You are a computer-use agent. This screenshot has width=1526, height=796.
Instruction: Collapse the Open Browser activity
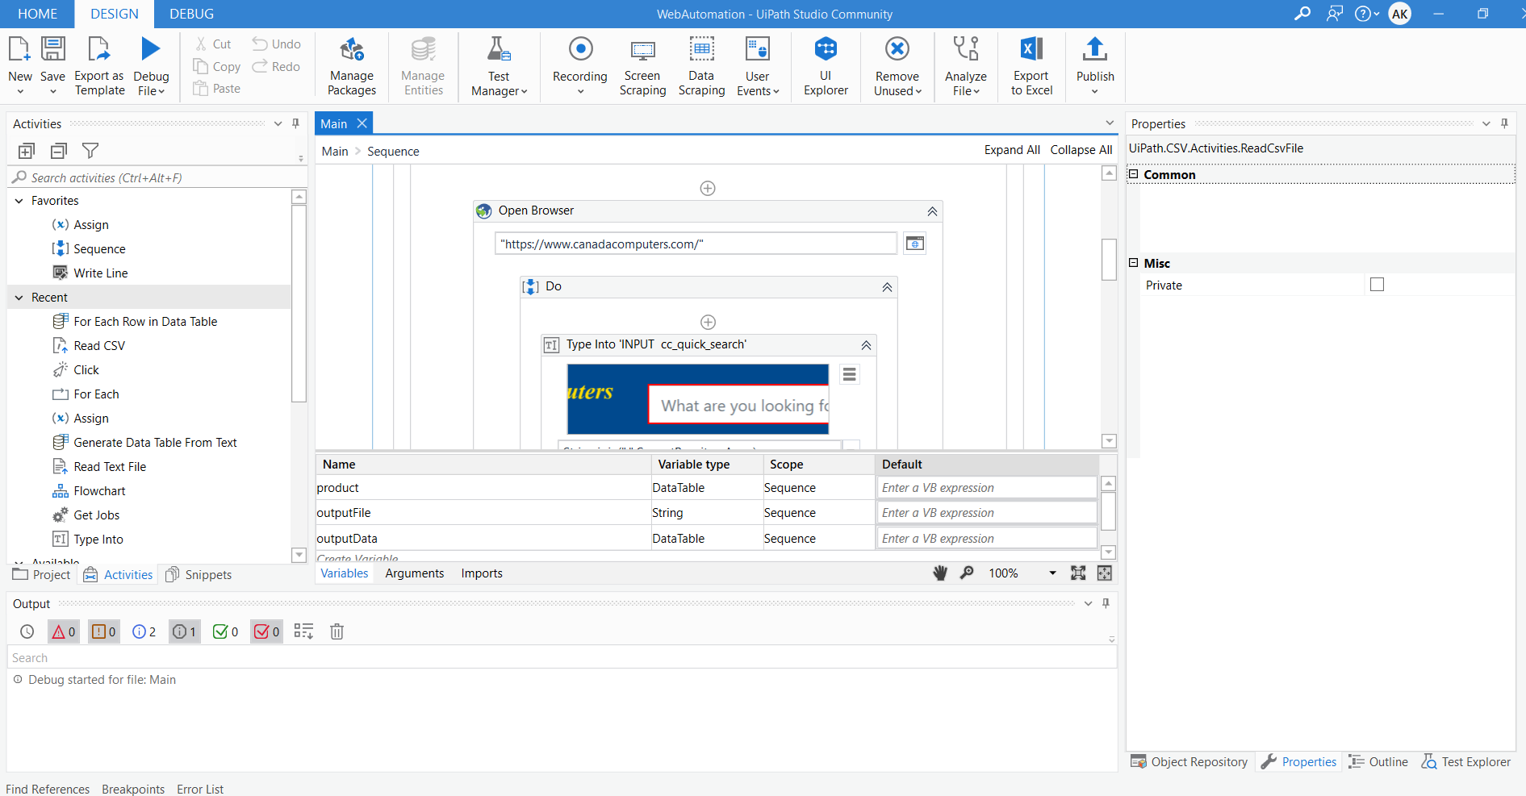[x=932, y=211]
